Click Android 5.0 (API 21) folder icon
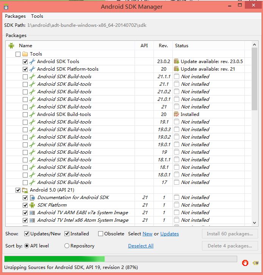Image resolution: width=263 pixels, height=275 pixels. [x=25, y=190]
